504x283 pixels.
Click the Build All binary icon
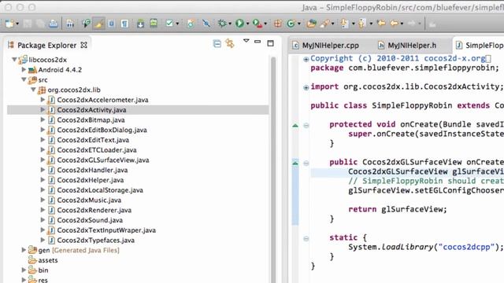(x=70, y=24)
